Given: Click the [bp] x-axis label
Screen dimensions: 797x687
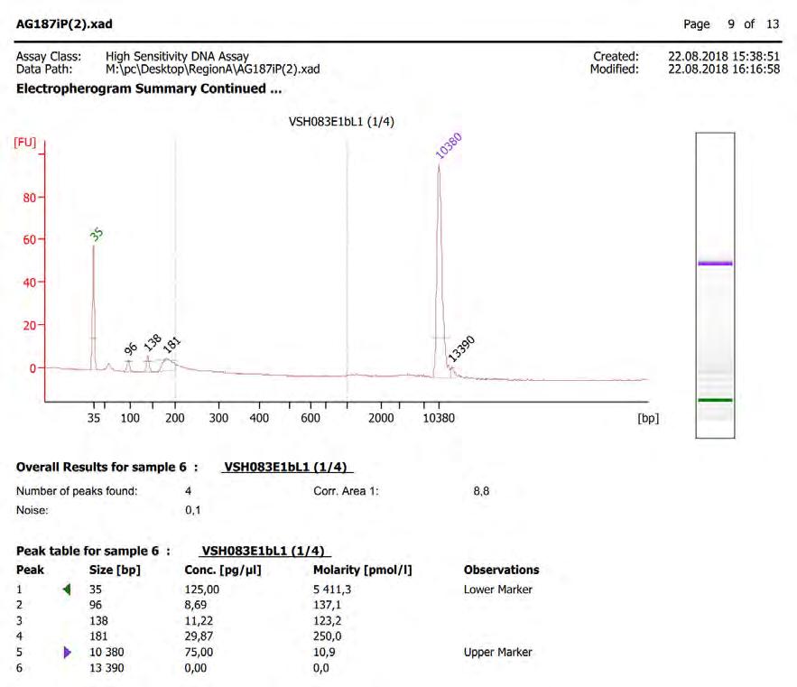Looking at the screenshot, I should [648, 418].
